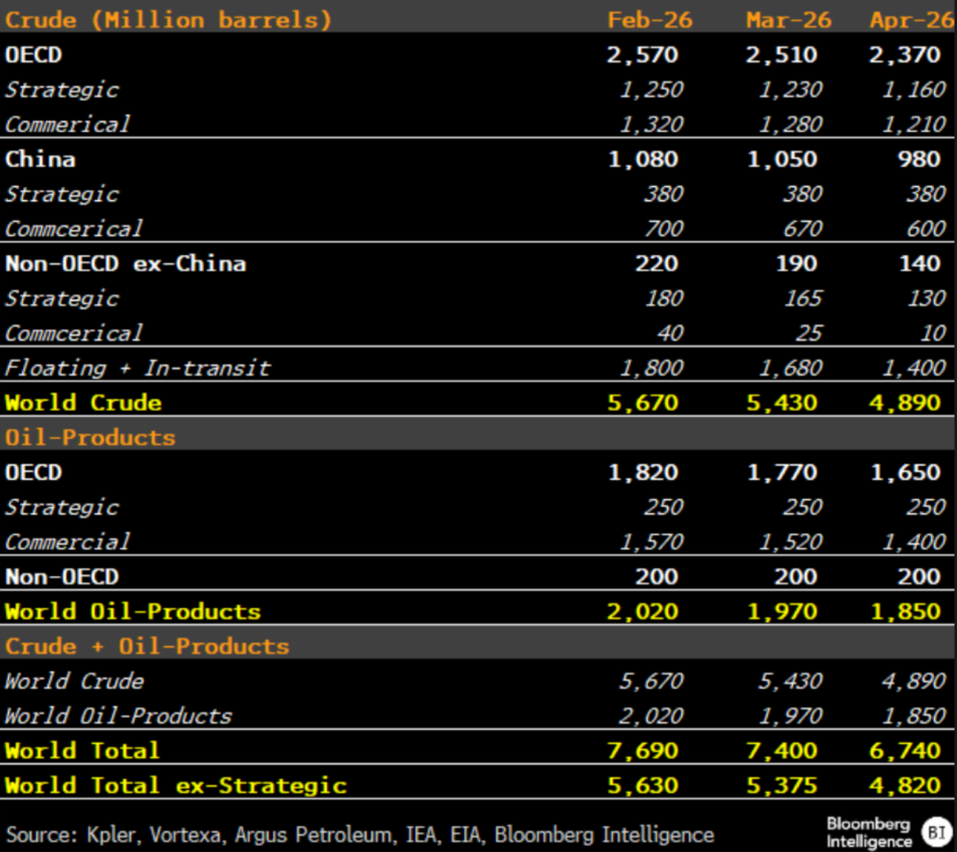Select the China Commercial Mar-26 value 670
Image resolution: width=957 pixels, height=852 pixels.
[x=803, y=229]
